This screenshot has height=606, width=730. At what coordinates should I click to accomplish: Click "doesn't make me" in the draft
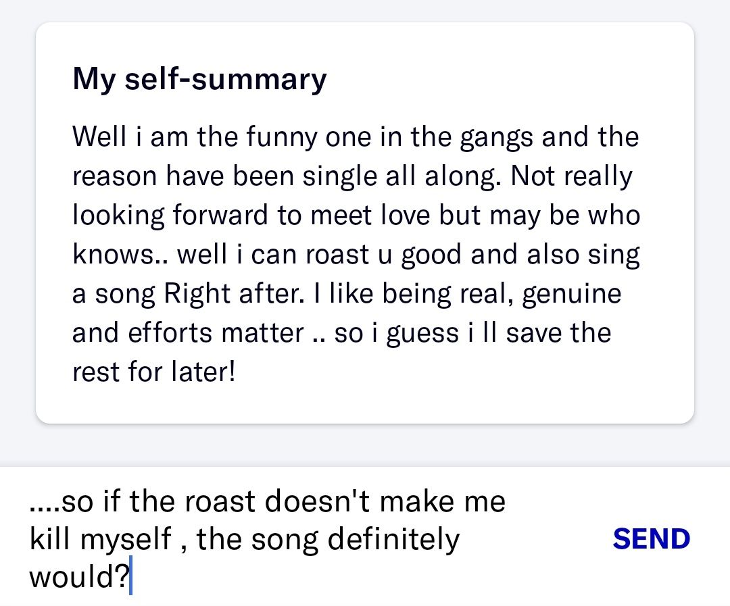385,502
